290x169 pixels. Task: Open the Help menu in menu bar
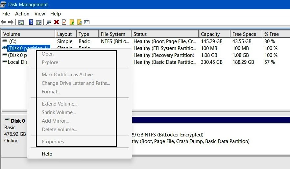(x=56, y=14)
